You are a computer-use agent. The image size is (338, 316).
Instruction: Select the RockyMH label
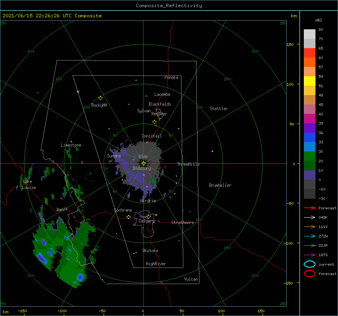click(99, 105)
